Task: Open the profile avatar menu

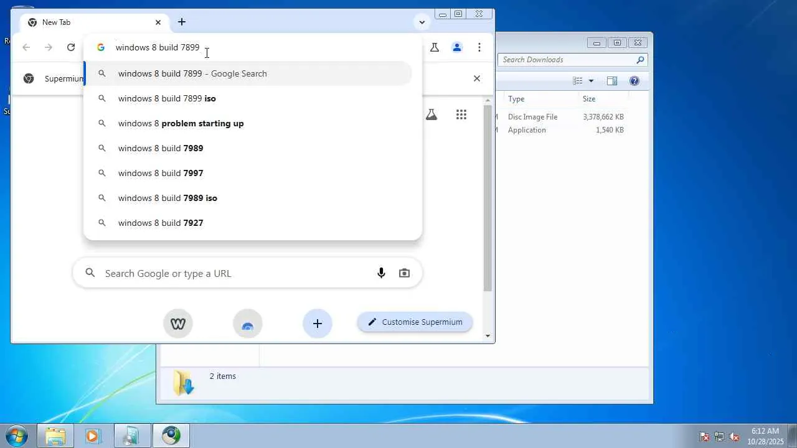Action: tap(457, 47)
